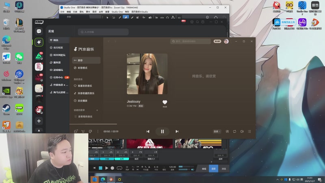Screen dimensions: 325x183
Task: Click the 120.00 tempo value in Studio One
Action: (x=172, y=167)
